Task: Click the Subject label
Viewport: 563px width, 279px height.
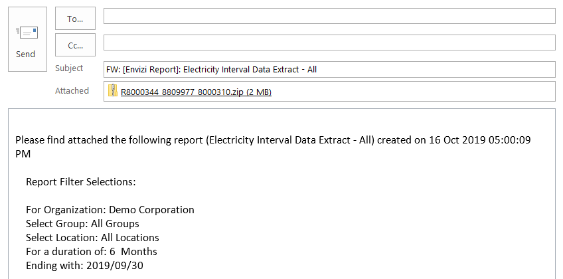Action: [69, 68]
